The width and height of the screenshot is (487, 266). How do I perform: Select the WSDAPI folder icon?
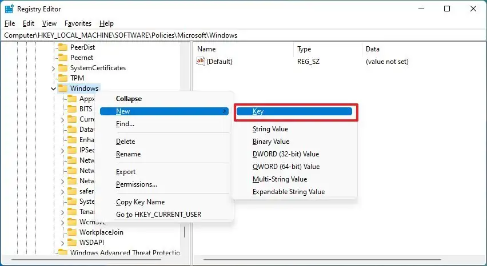click(71, 243)
